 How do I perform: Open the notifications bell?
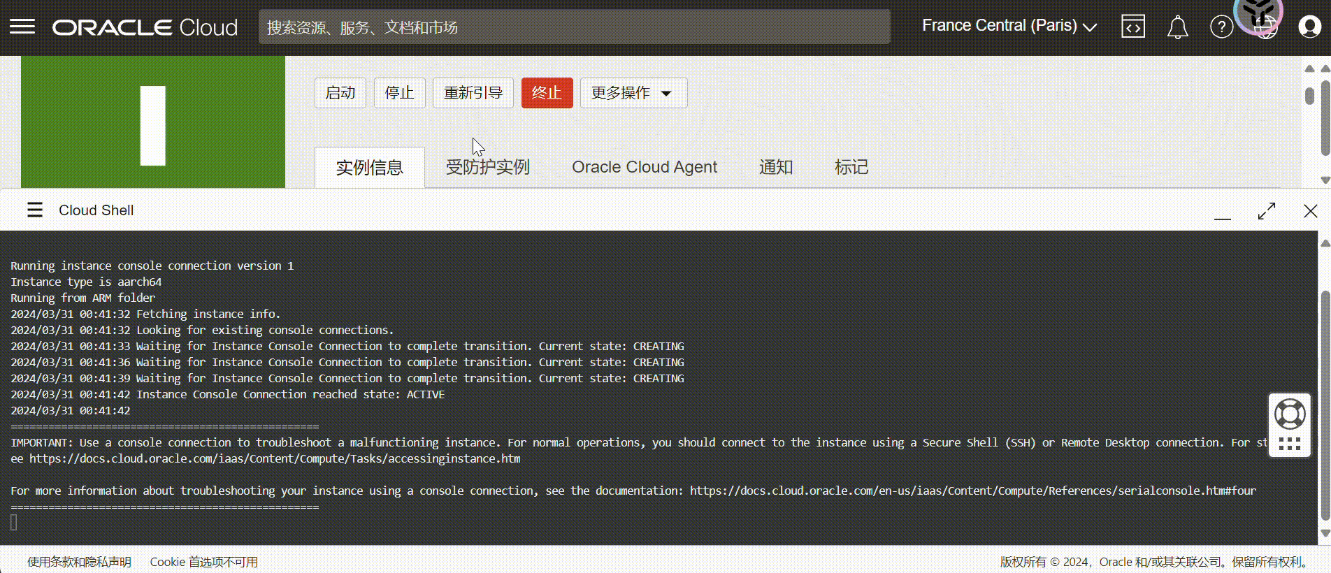tap(1177, 27)
